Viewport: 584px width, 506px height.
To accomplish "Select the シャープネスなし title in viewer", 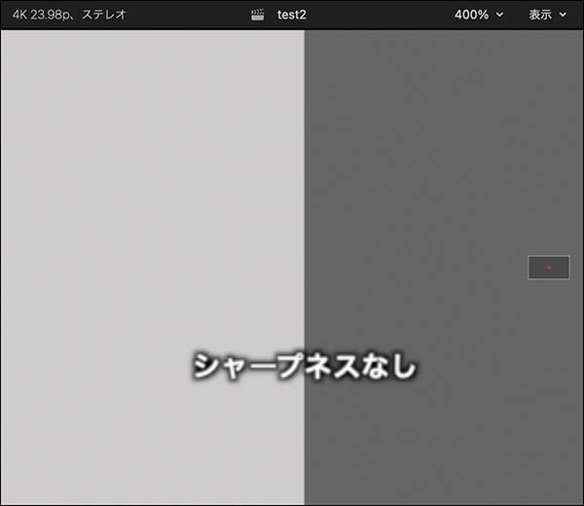I will tap(305, 367).
